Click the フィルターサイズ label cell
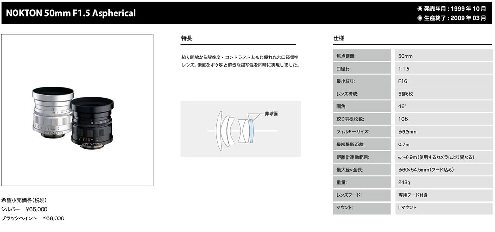The width and height of the screenshot is (495, 232). pyautogui.click(x=362, y=131)
